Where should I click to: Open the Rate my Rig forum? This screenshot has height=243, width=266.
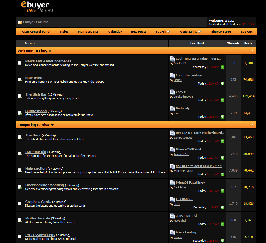pos(36,152)
